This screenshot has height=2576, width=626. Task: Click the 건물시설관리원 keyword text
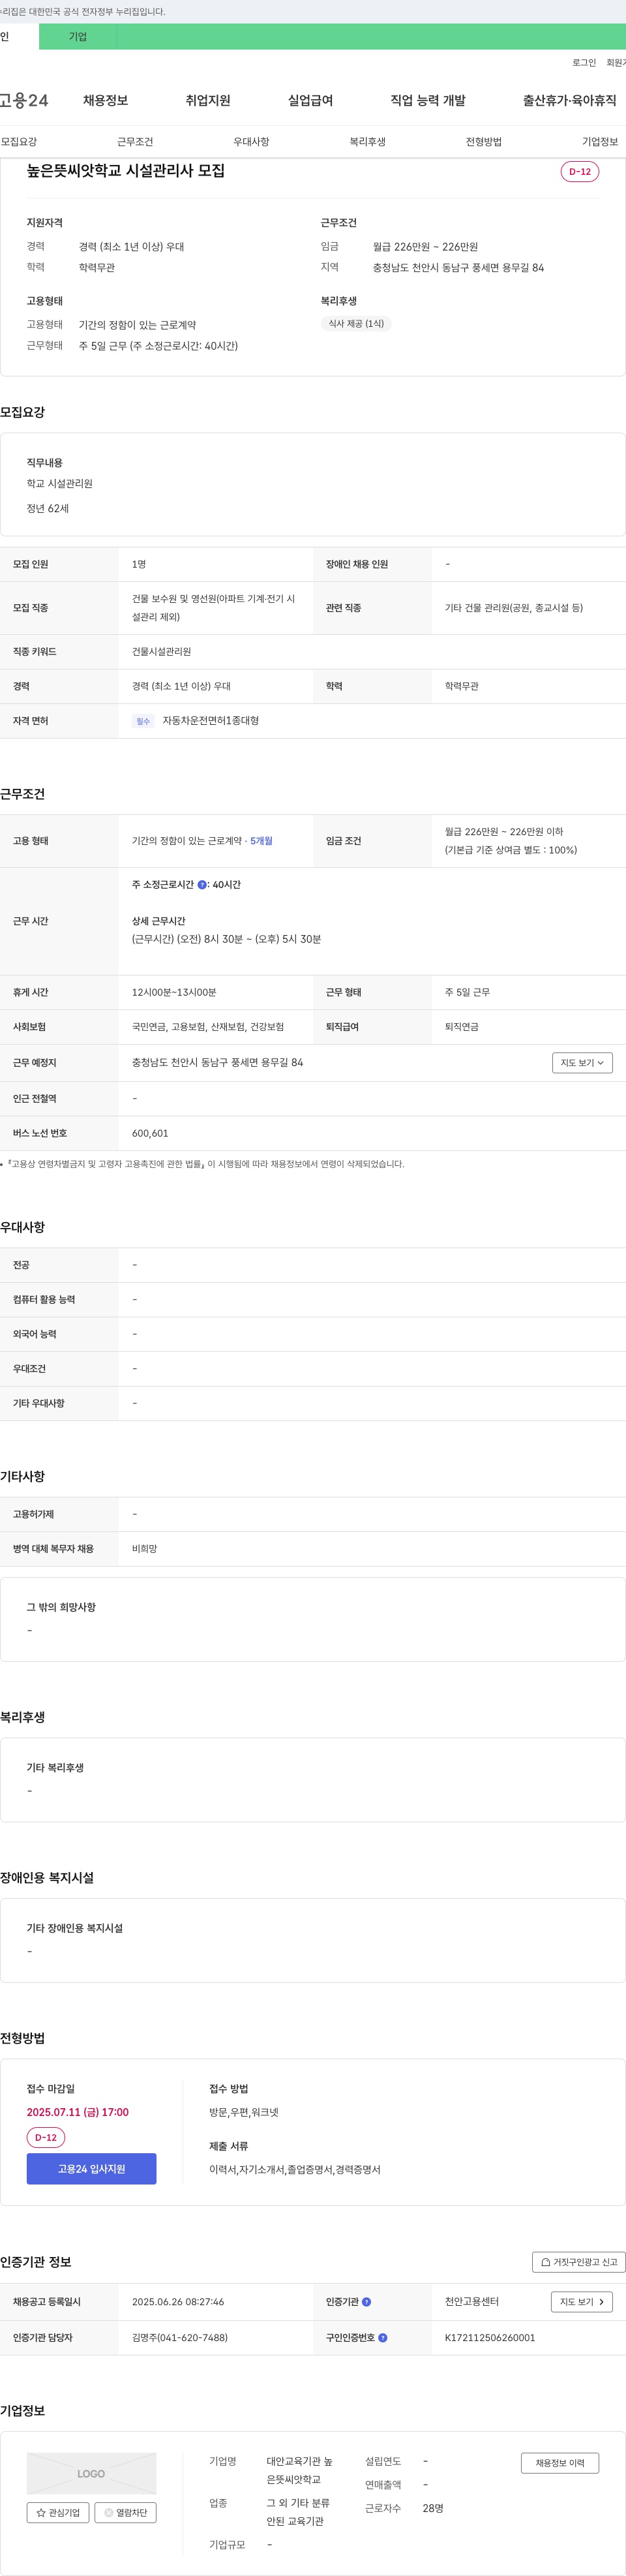click(161, 652)
